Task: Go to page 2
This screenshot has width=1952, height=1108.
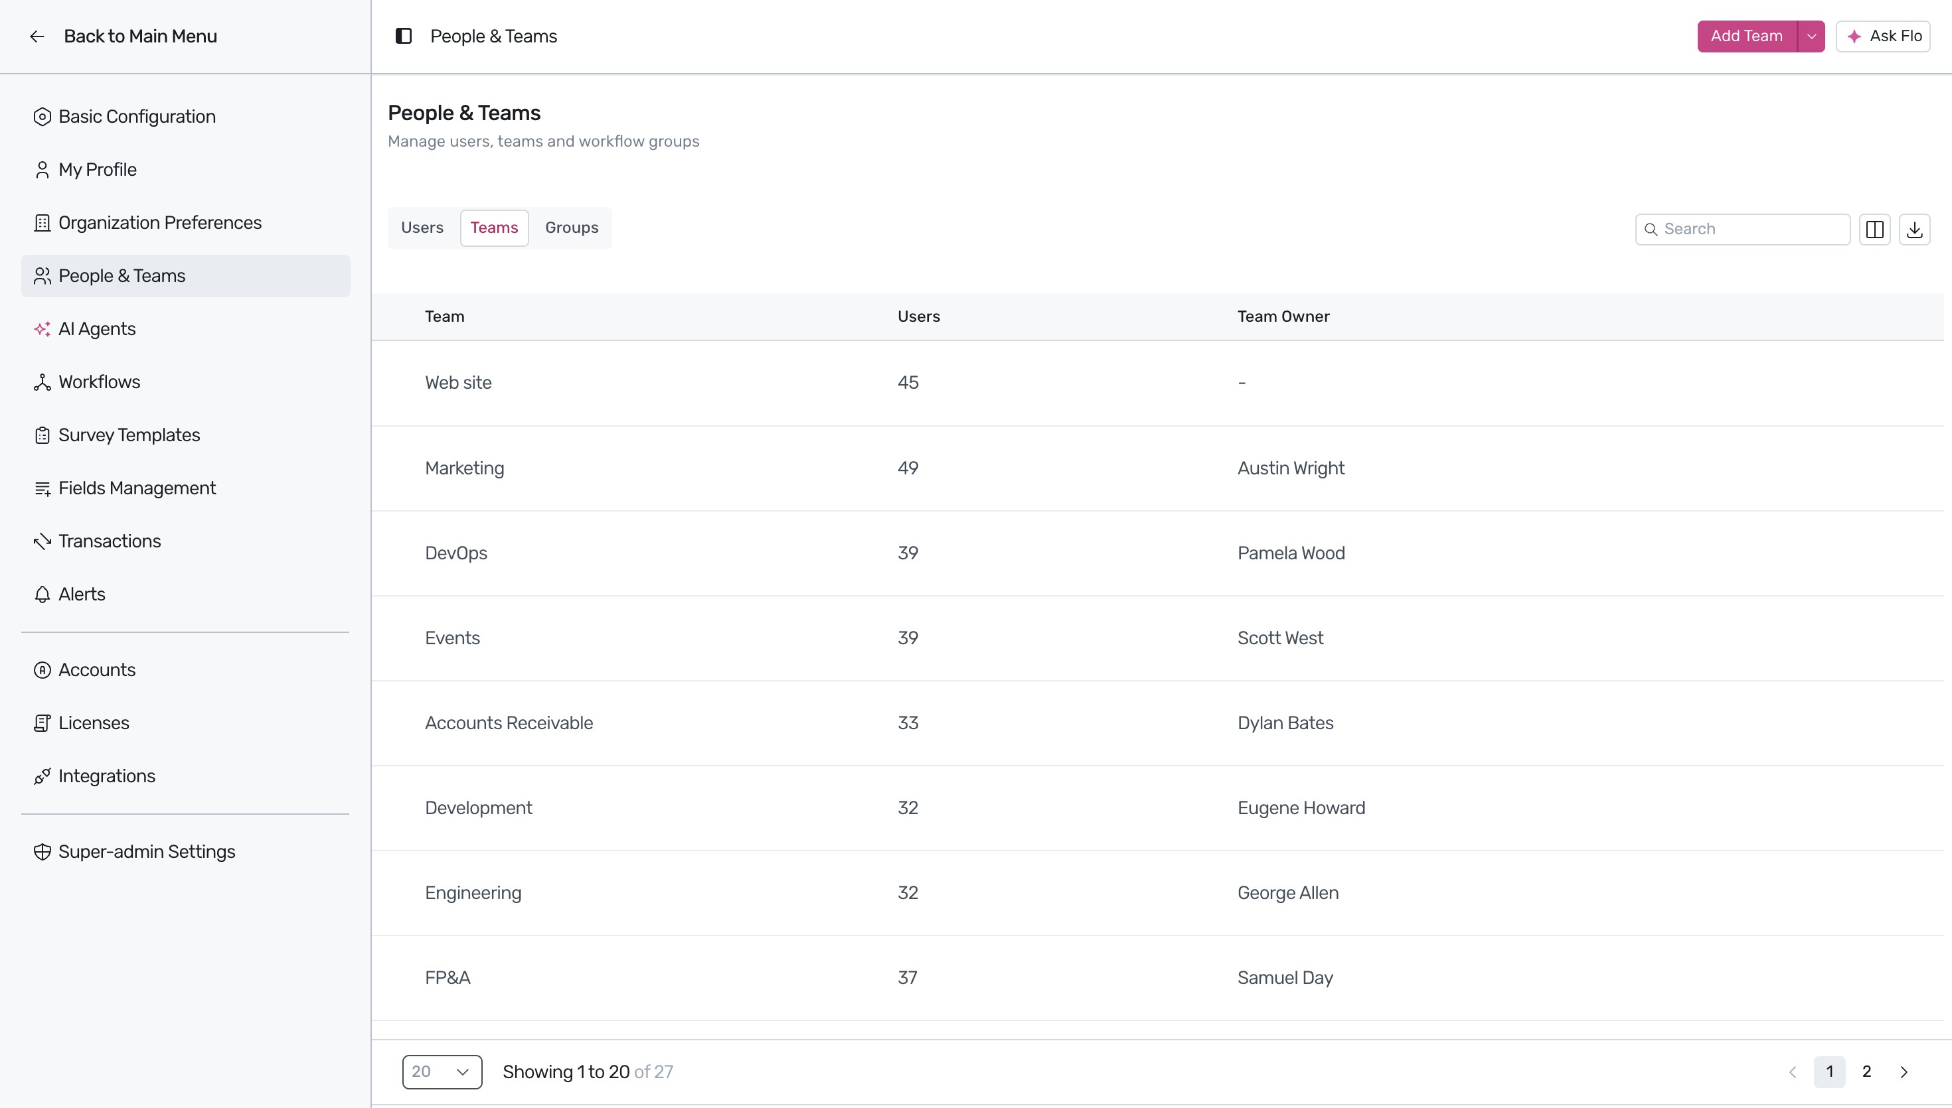Action: pyautogui.click(x=1867, y=1072)
